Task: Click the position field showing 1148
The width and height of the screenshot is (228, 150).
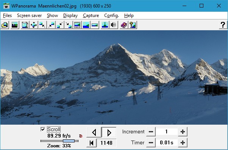Action: point(106,143)
